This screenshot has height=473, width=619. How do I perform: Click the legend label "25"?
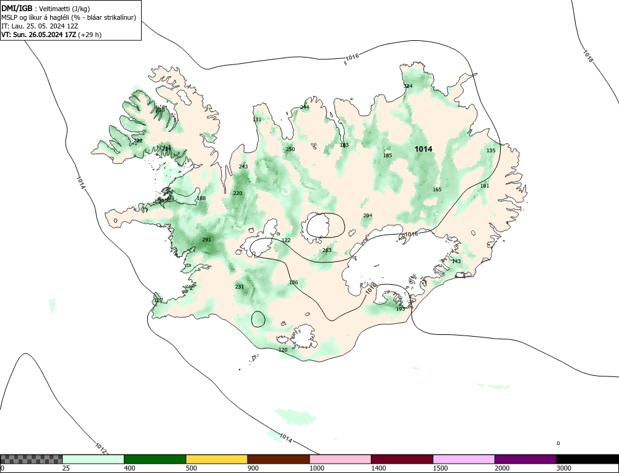pyautogui.click(x=66, y=468)
